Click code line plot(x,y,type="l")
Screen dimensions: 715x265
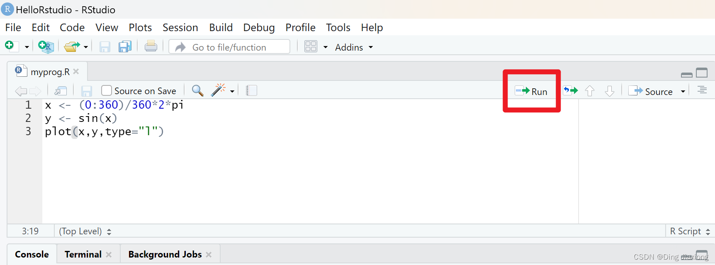pos(104,131)
